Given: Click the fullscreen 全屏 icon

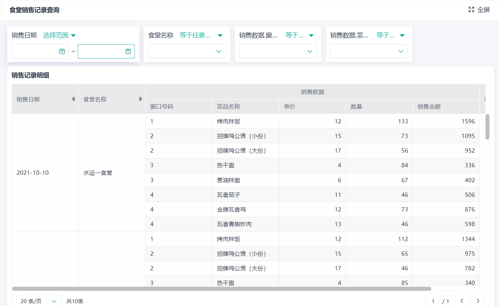Looking at the screenshot, I should pos(472,10).
